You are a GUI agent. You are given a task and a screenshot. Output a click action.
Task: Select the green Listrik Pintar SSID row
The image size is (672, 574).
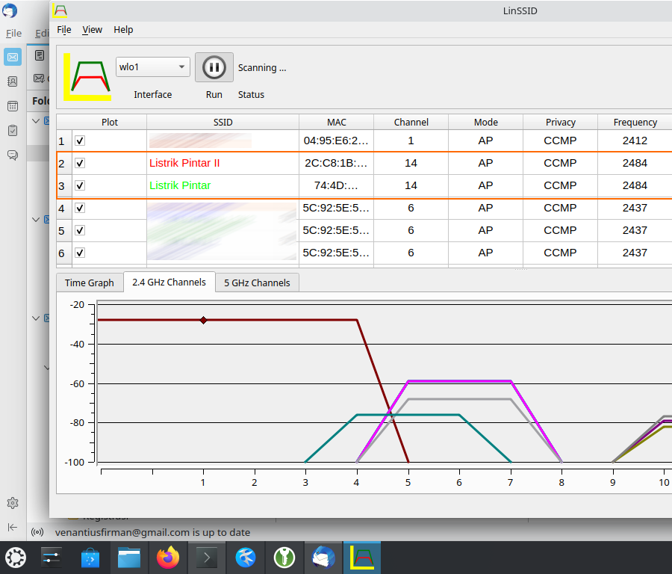(x=180, y=185)
